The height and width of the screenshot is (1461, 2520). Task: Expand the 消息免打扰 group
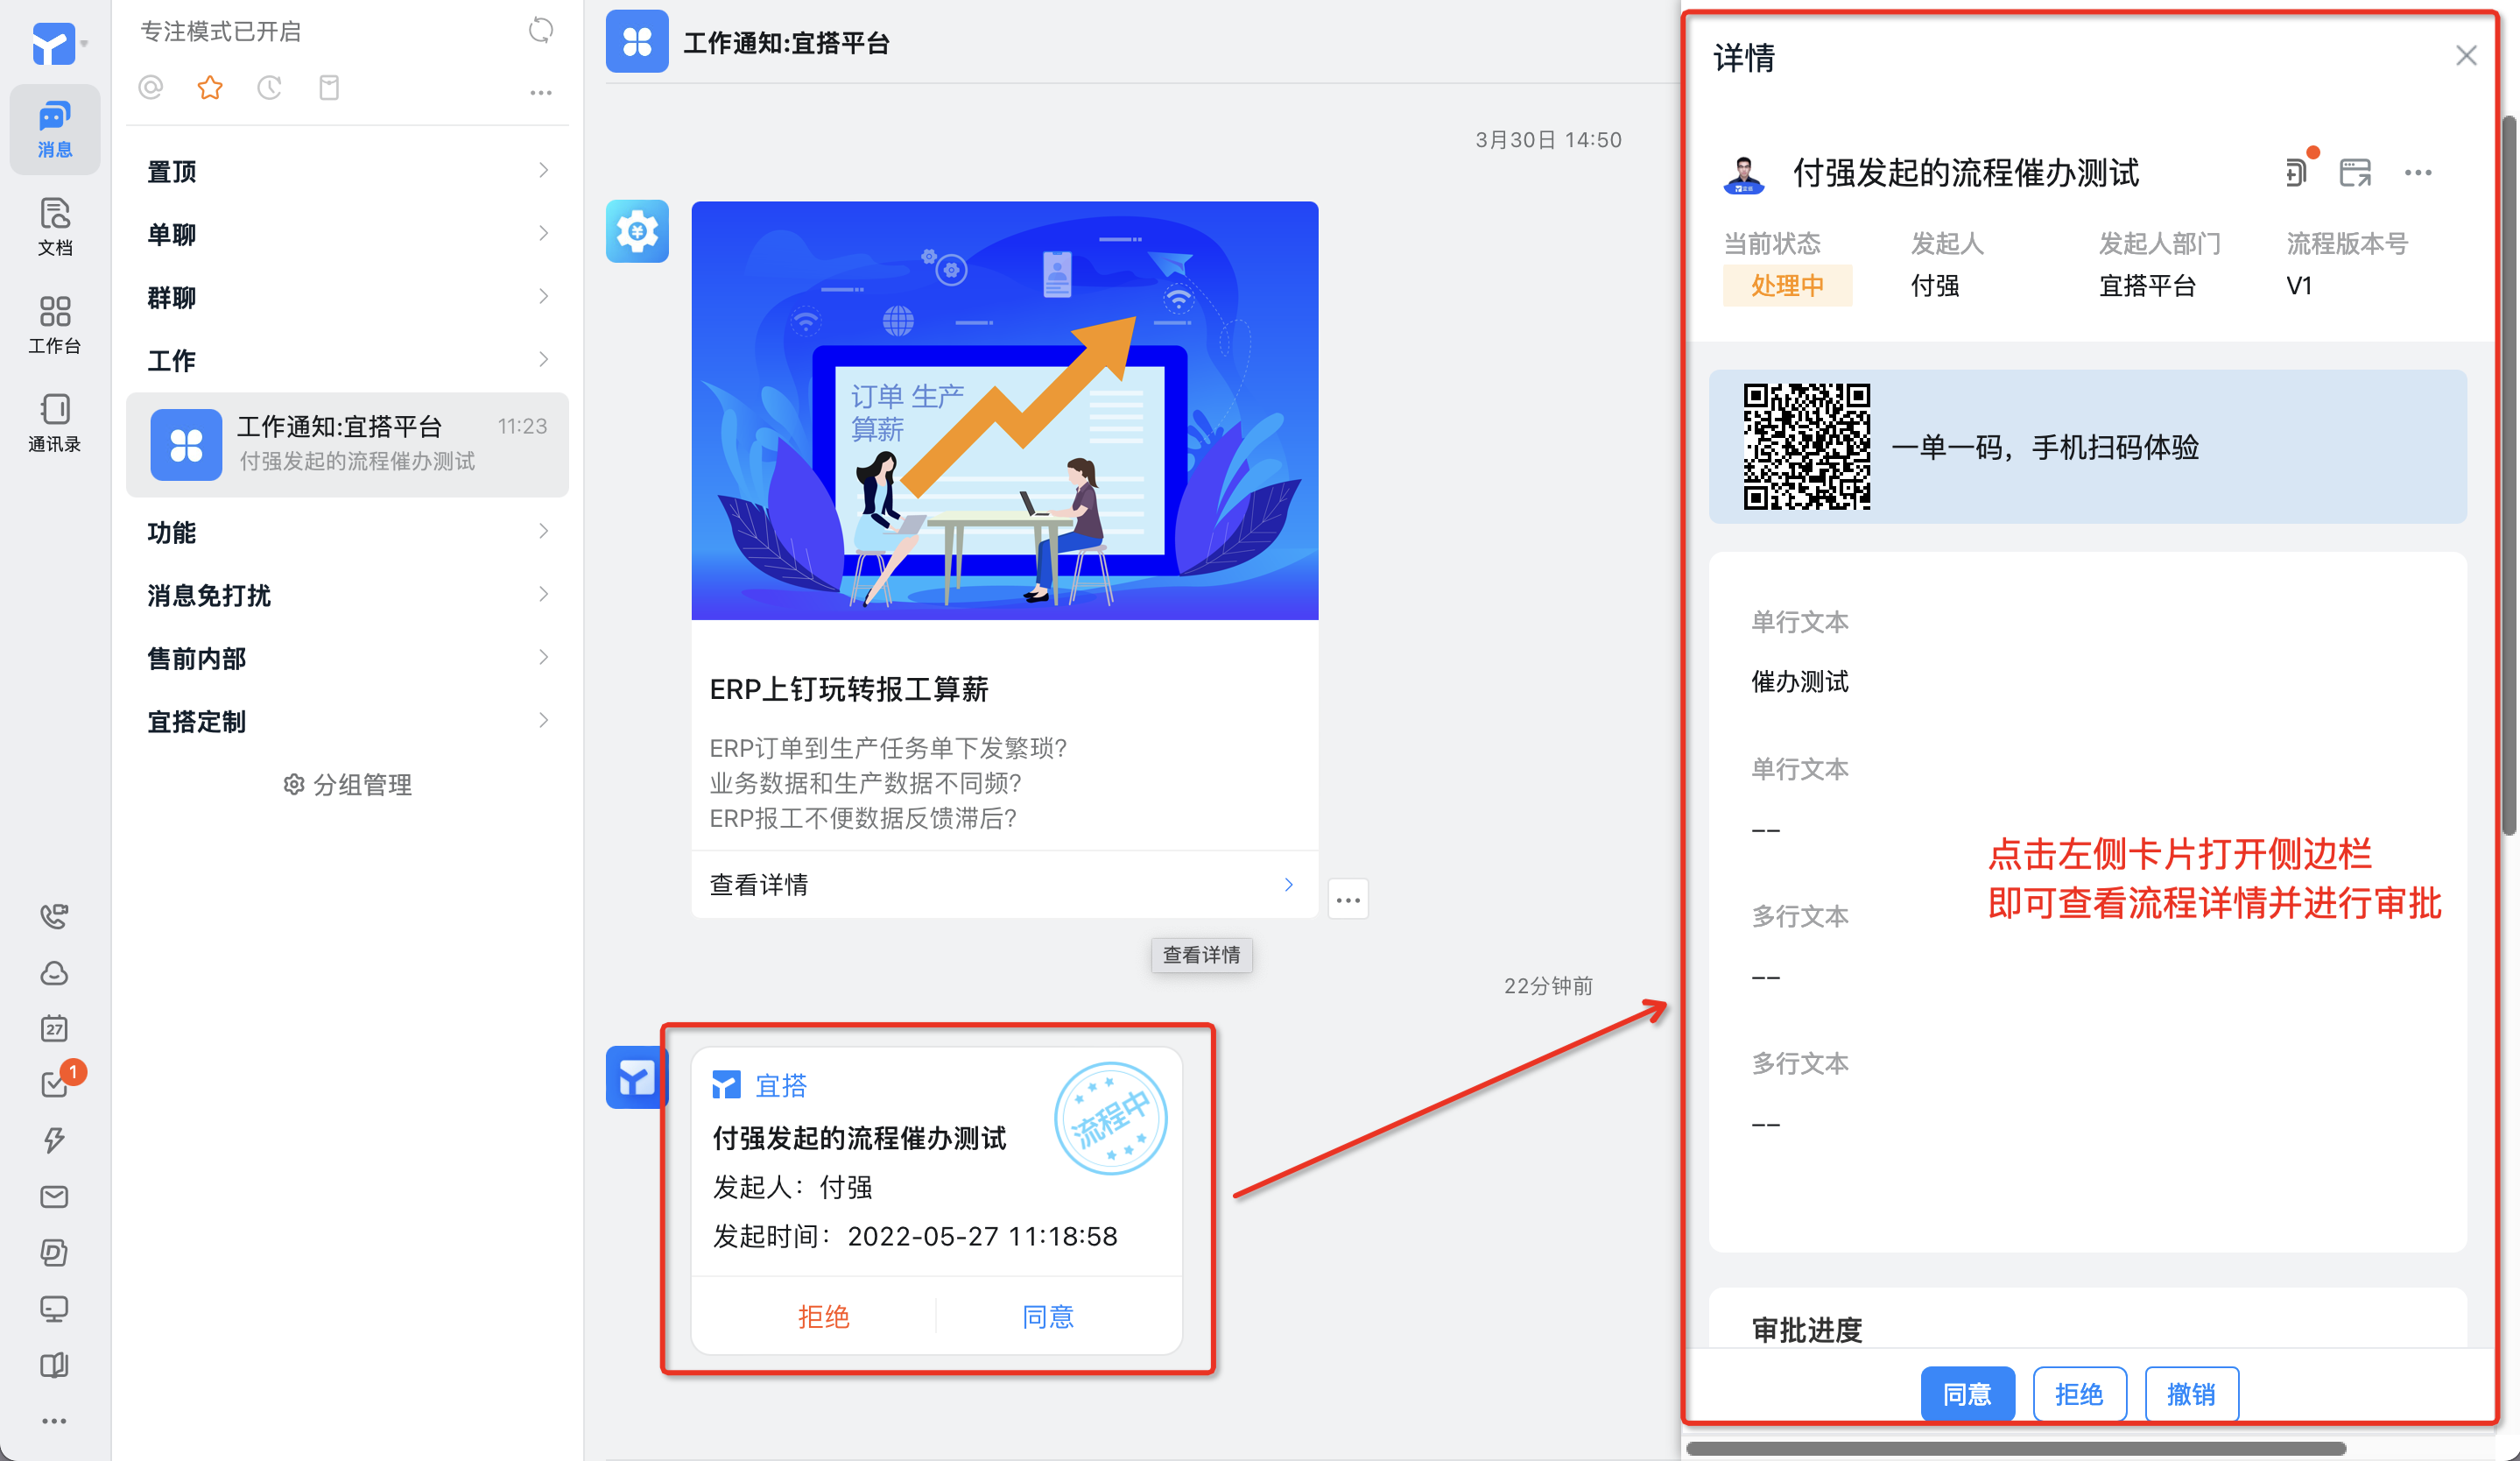pyautogui.click(x=348, y=595)
